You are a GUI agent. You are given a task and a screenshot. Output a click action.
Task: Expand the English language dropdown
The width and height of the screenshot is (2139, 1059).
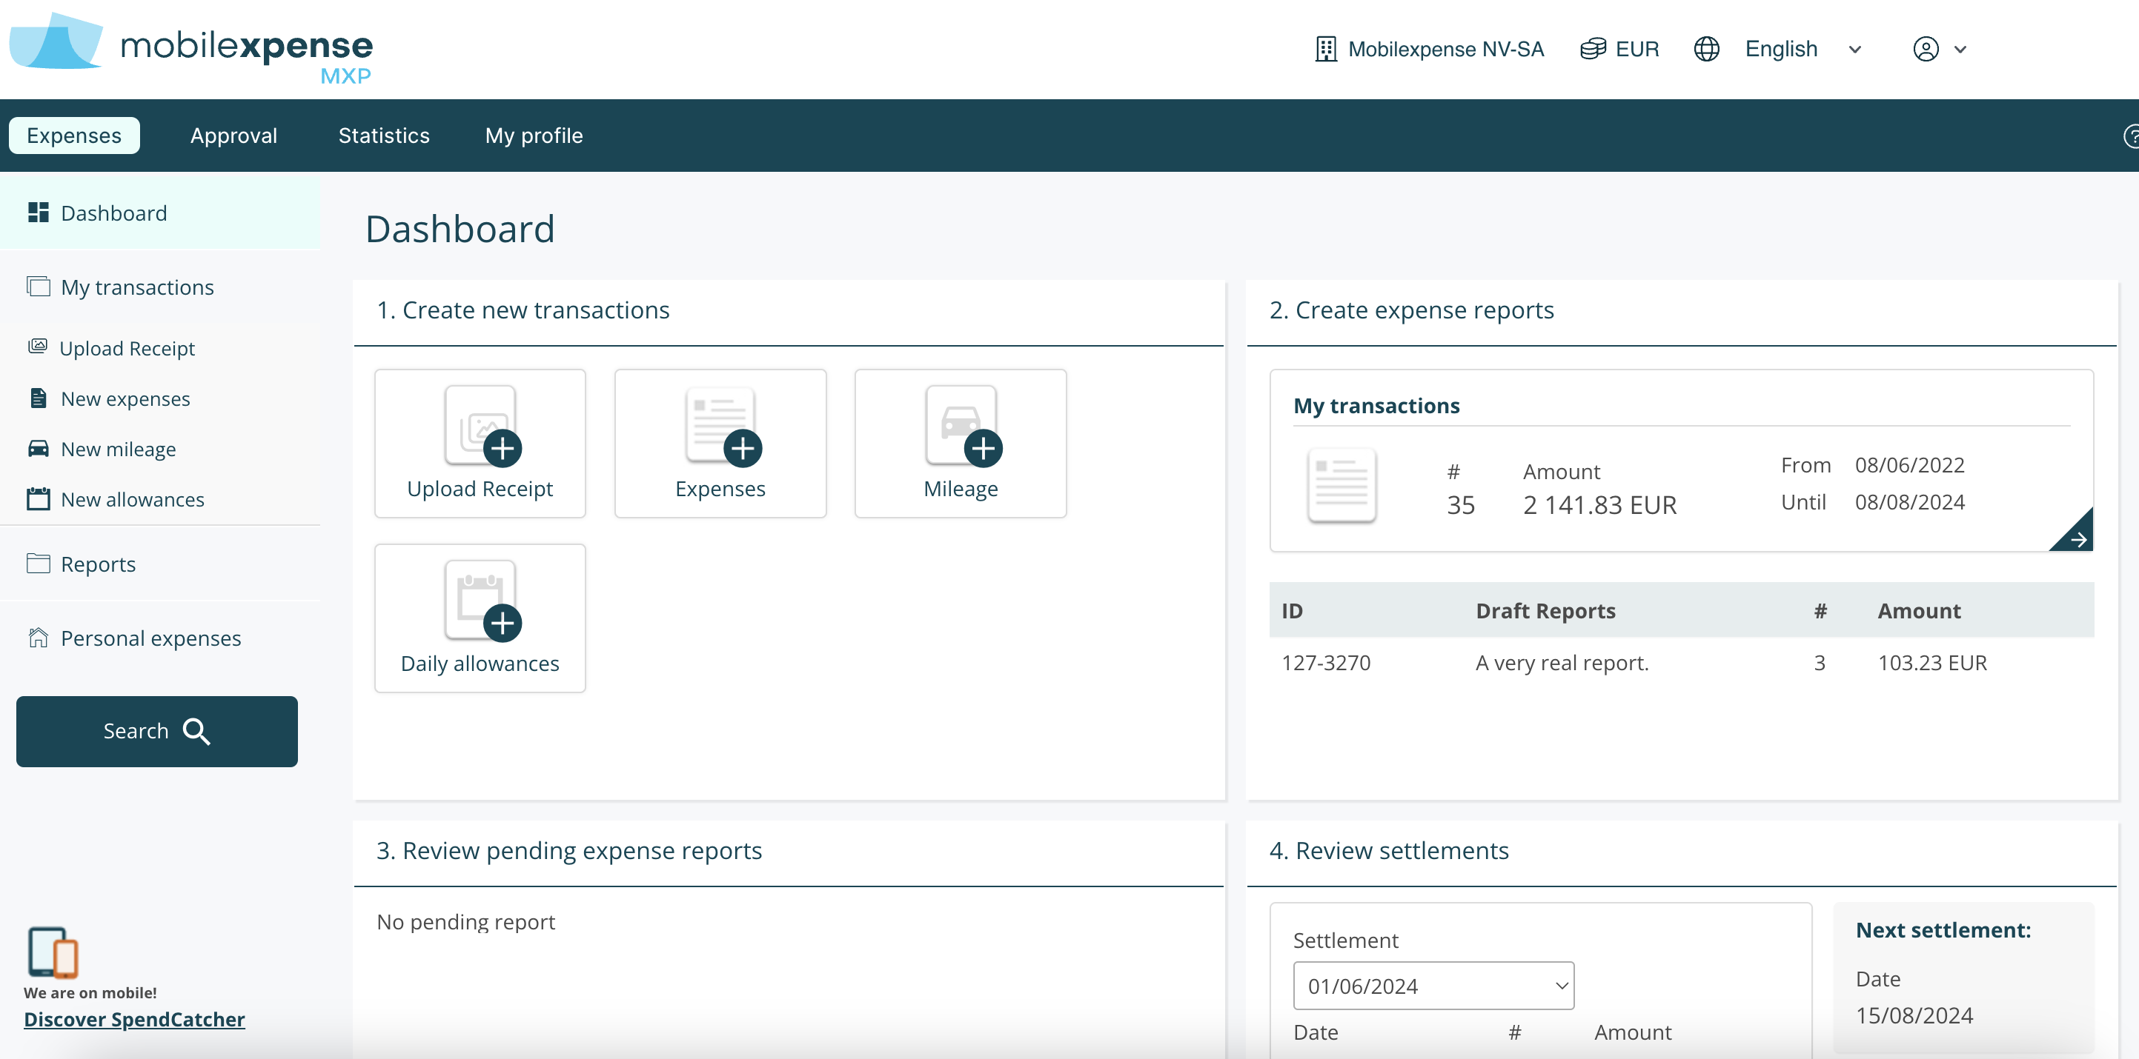1854,49
